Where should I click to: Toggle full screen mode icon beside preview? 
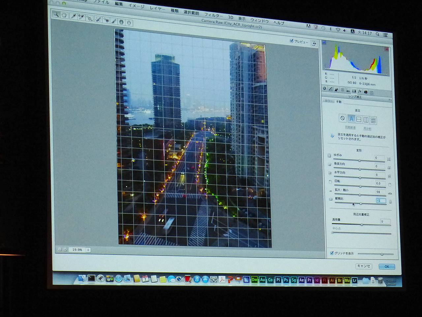coord(314,43)
